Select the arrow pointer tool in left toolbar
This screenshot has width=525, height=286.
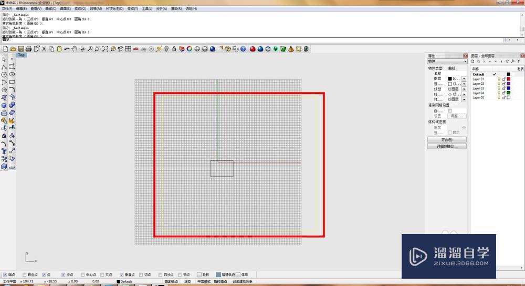(4, 59)
